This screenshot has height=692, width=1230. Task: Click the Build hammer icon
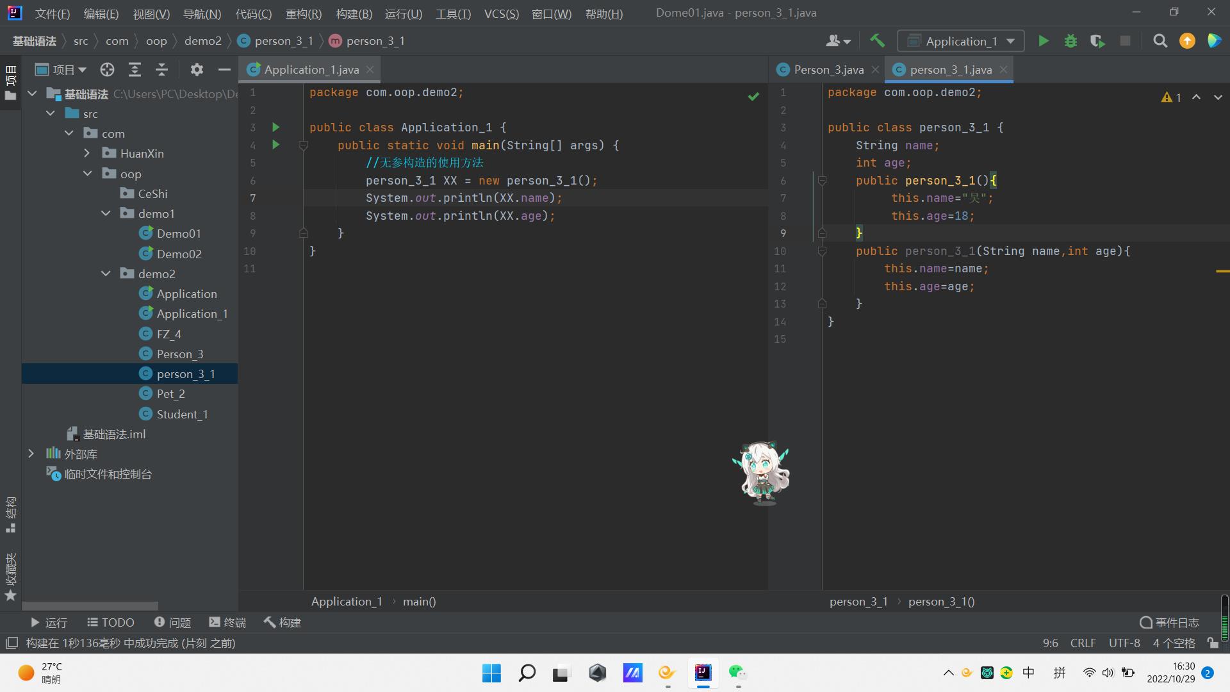pos(877,41)
